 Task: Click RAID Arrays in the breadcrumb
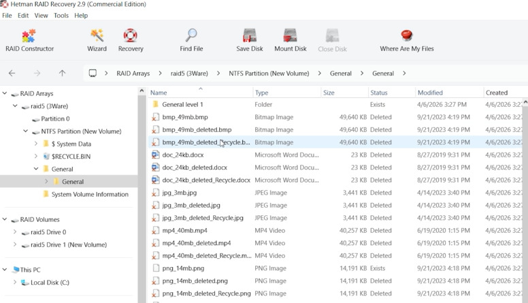pos(133,74)
